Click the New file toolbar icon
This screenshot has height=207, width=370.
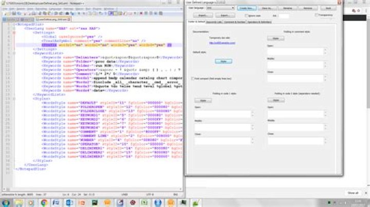tap(5, 13)
